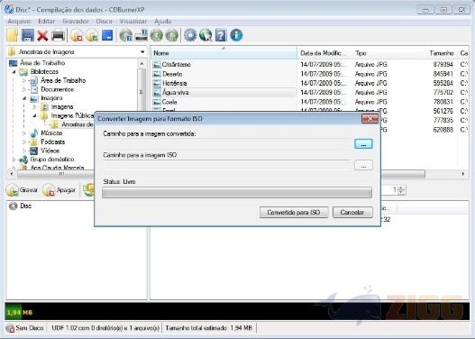The height and width of the screenshot is (339, 475).
Task: Click the 1,94 MB disc capacity bar
Action: [237, 311]
